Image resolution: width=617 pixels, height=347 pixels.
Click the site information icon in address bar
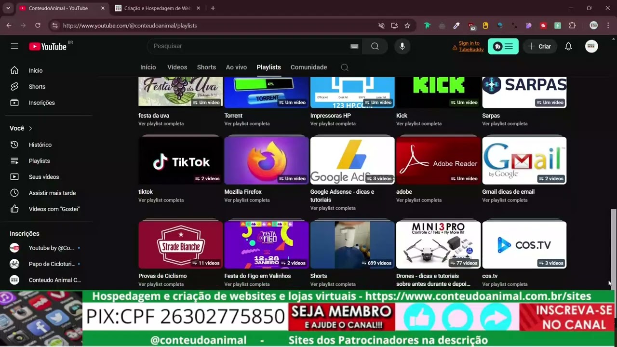[54, 26]
